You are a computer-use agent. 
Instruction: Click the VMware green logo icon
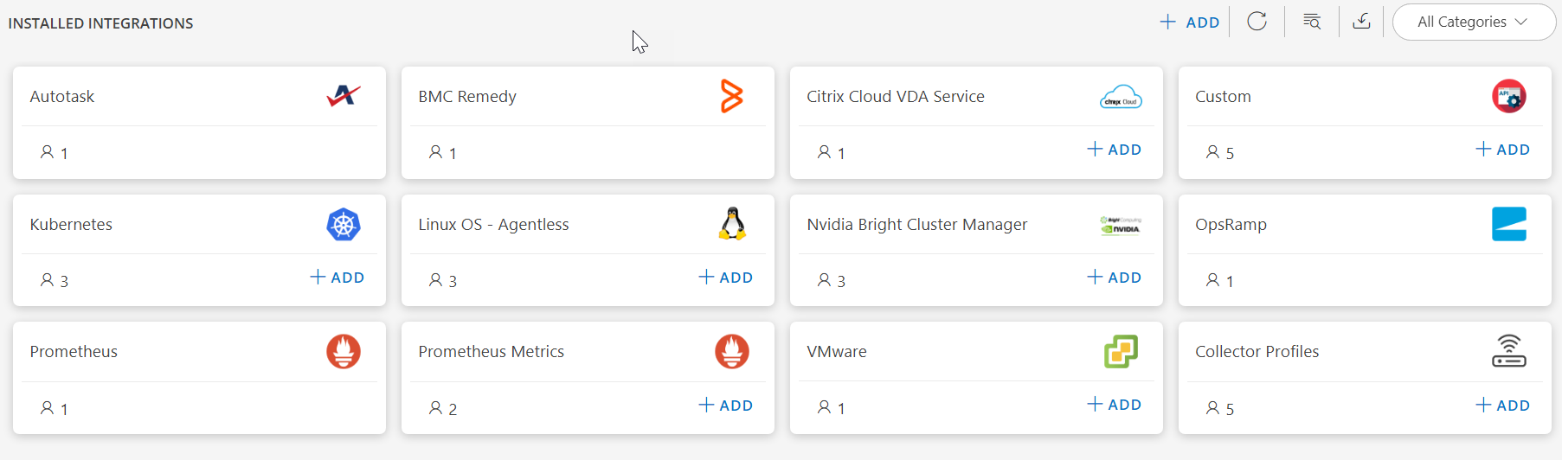pyautogui.click(x=1121, y=352)
